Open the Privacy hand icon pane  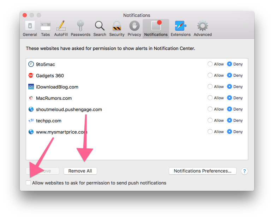point(134,29)
